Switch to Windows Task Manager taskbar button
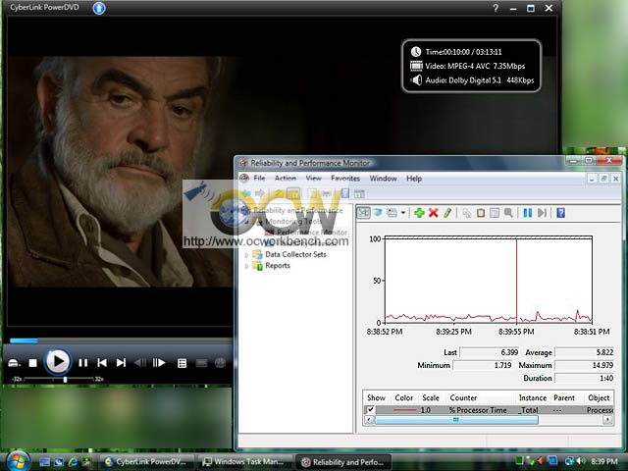 (x=245, y=462)
